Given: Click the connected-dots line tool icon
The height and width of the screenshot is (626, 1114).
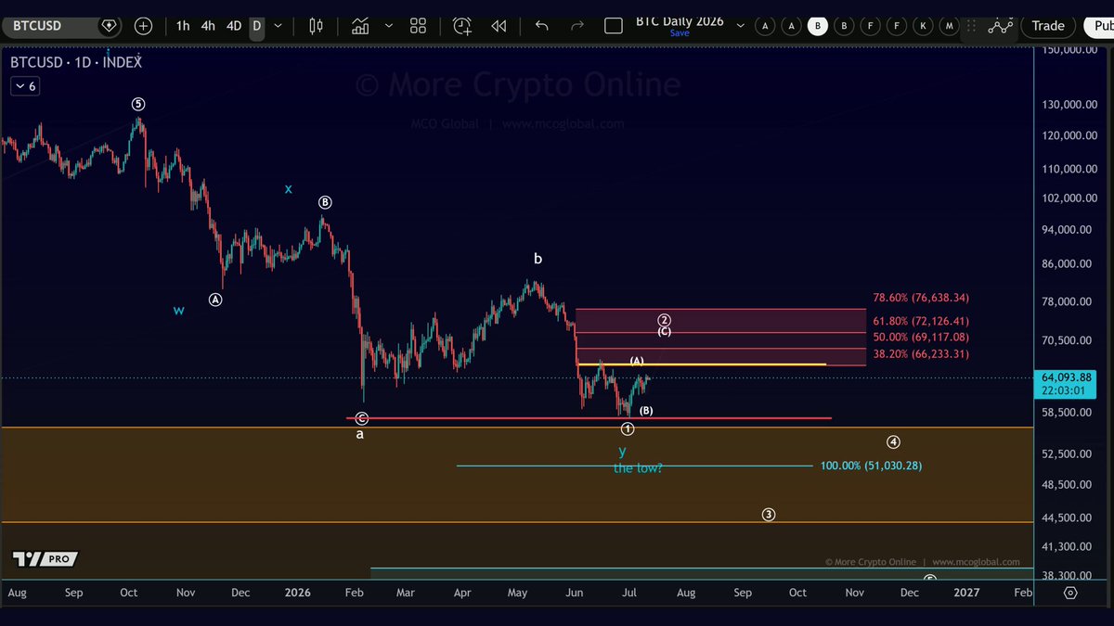Looking at the screenshot, I should click(x=1000, y=26).
